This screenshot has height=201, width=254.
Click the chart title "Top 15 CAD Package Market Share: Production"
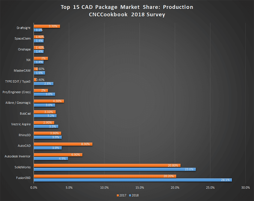pyautogui.click(x=127, y=7)
